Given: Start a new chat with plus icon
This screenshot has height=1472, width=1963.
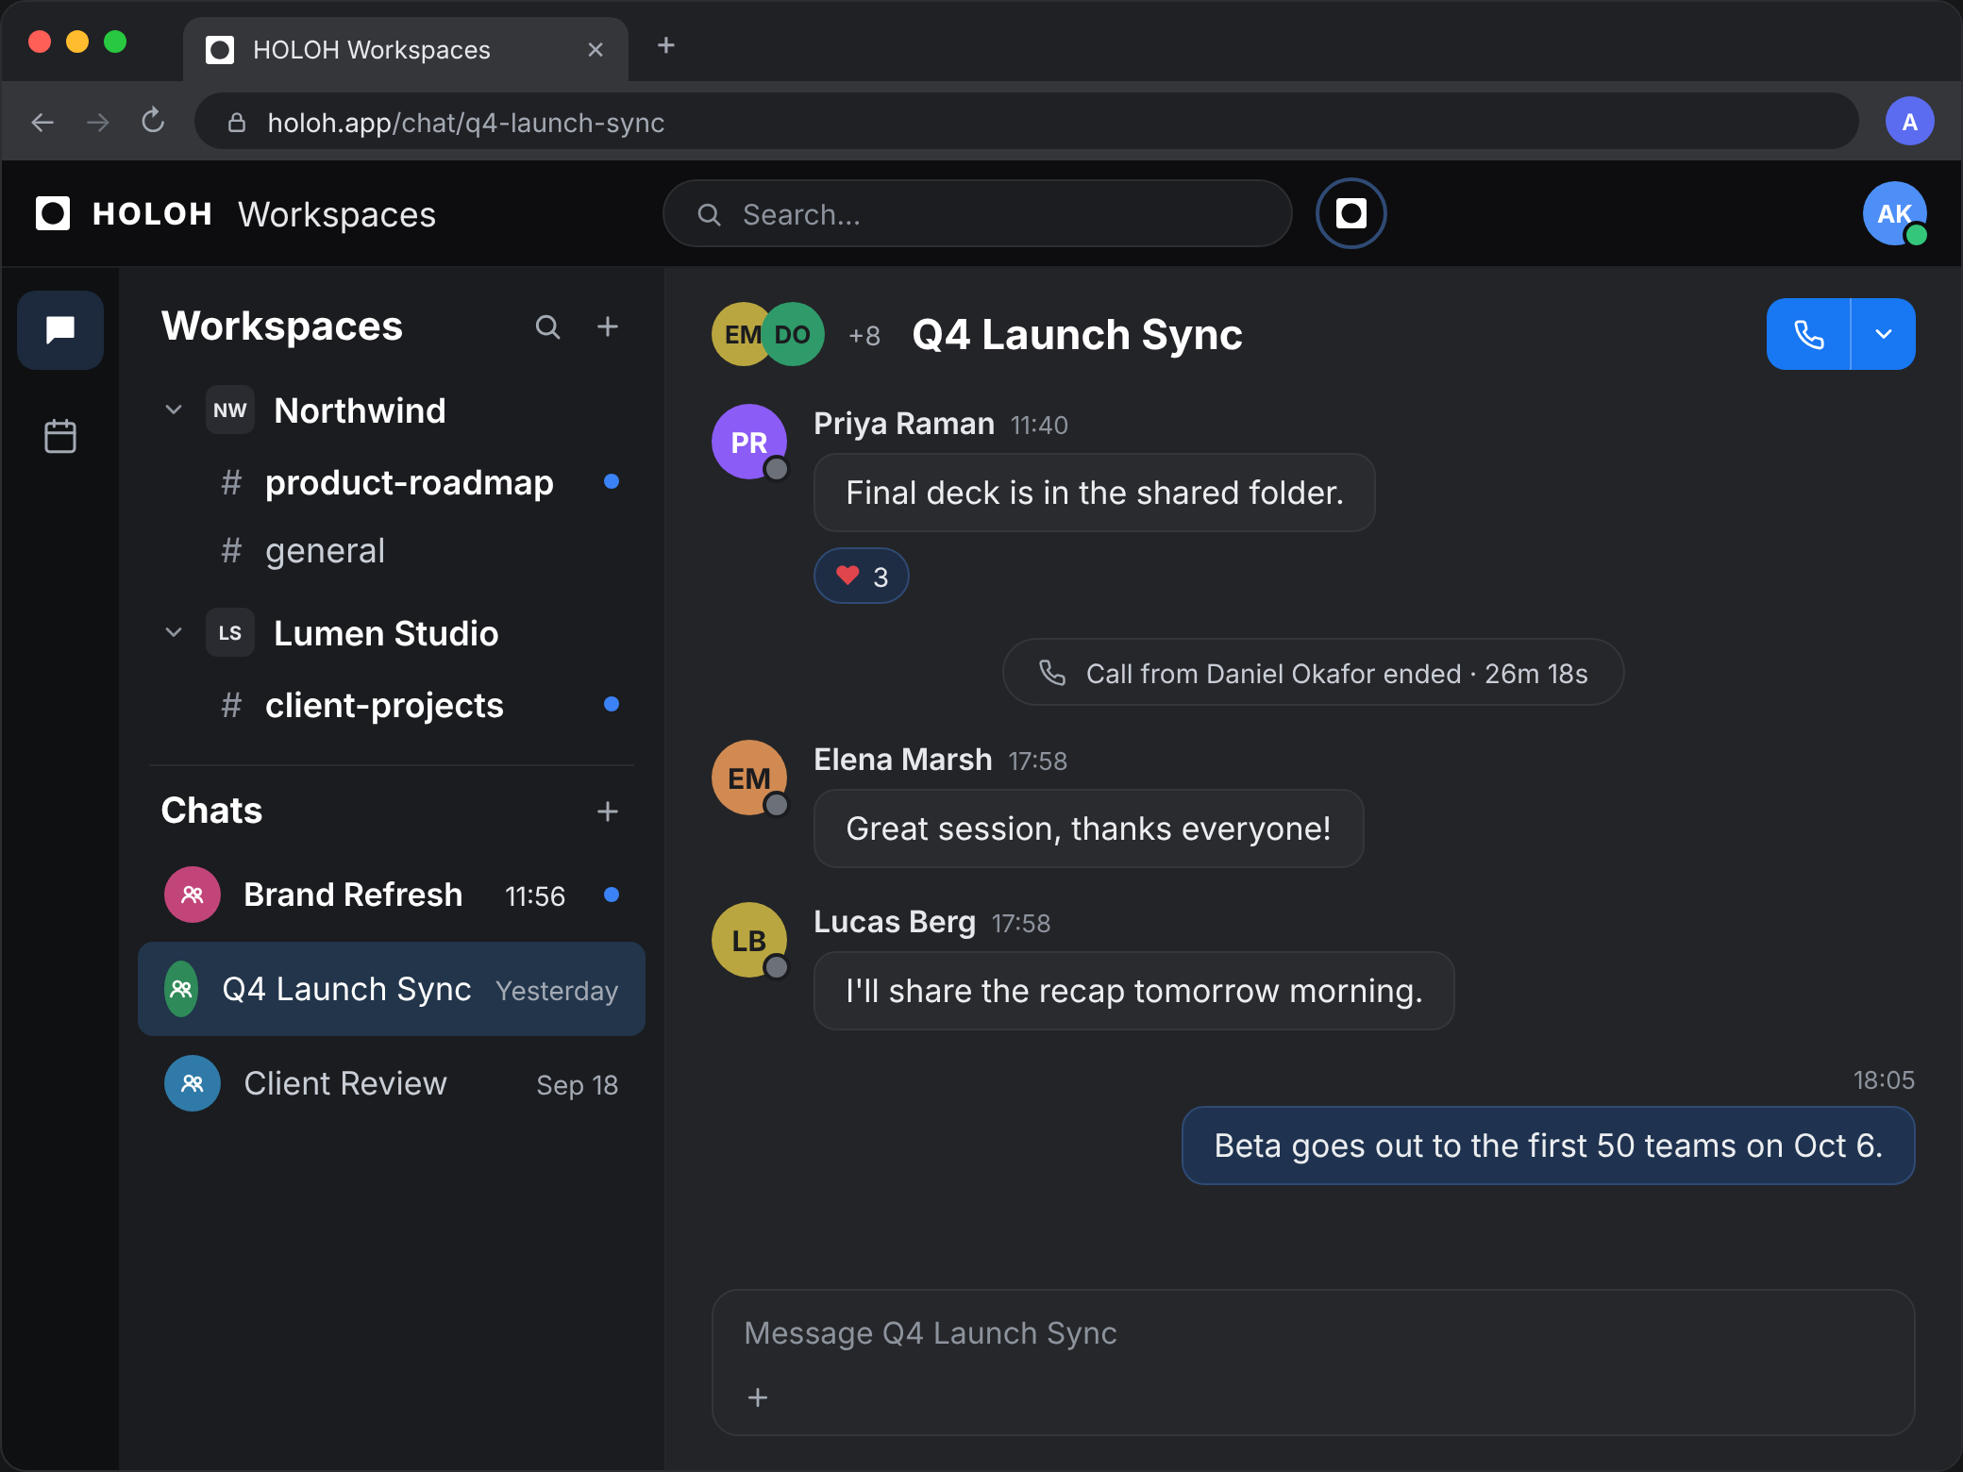Looking at the screenshot, I should click(x=608, y=811).
